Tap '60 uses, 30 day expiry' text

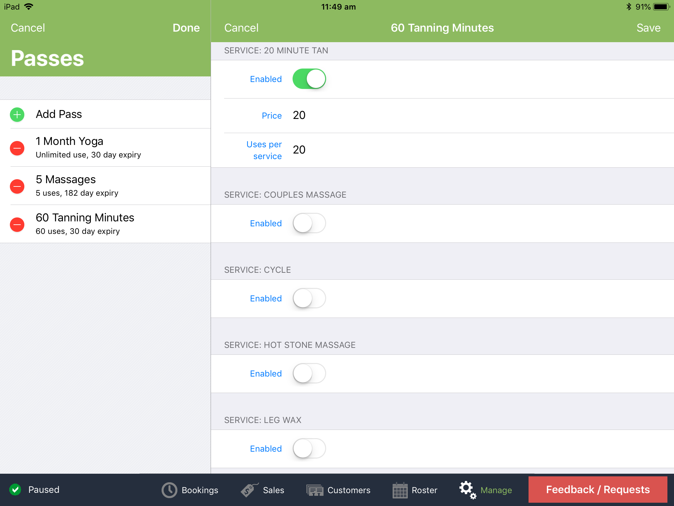tap(78, 231)
